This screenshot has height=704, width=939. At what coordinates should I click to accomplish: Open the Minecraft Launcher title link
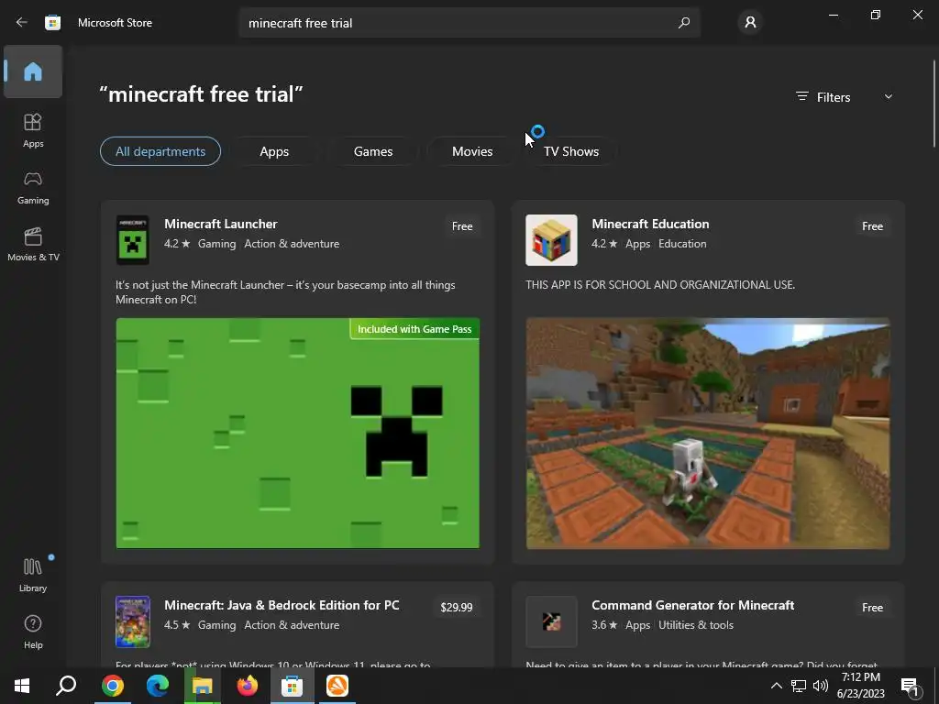(220, 224)
